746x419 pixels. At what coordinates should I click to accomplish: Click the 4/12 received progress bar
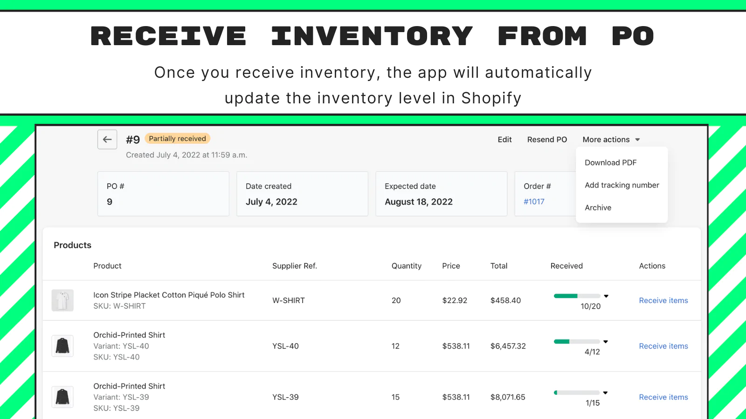click(x=577, y=342)
